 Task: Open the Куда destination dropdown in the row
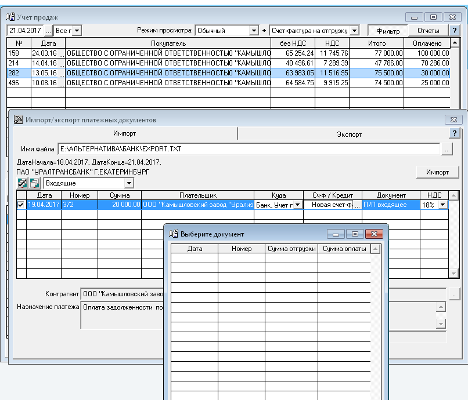coord(297,205)
